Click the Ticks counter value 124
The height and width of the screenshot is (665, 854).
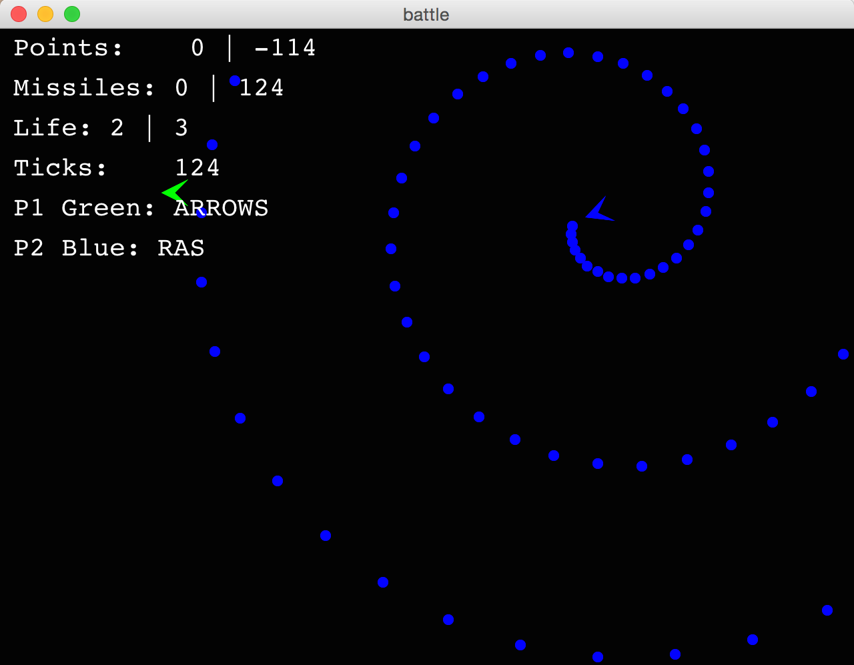[197, 168]
